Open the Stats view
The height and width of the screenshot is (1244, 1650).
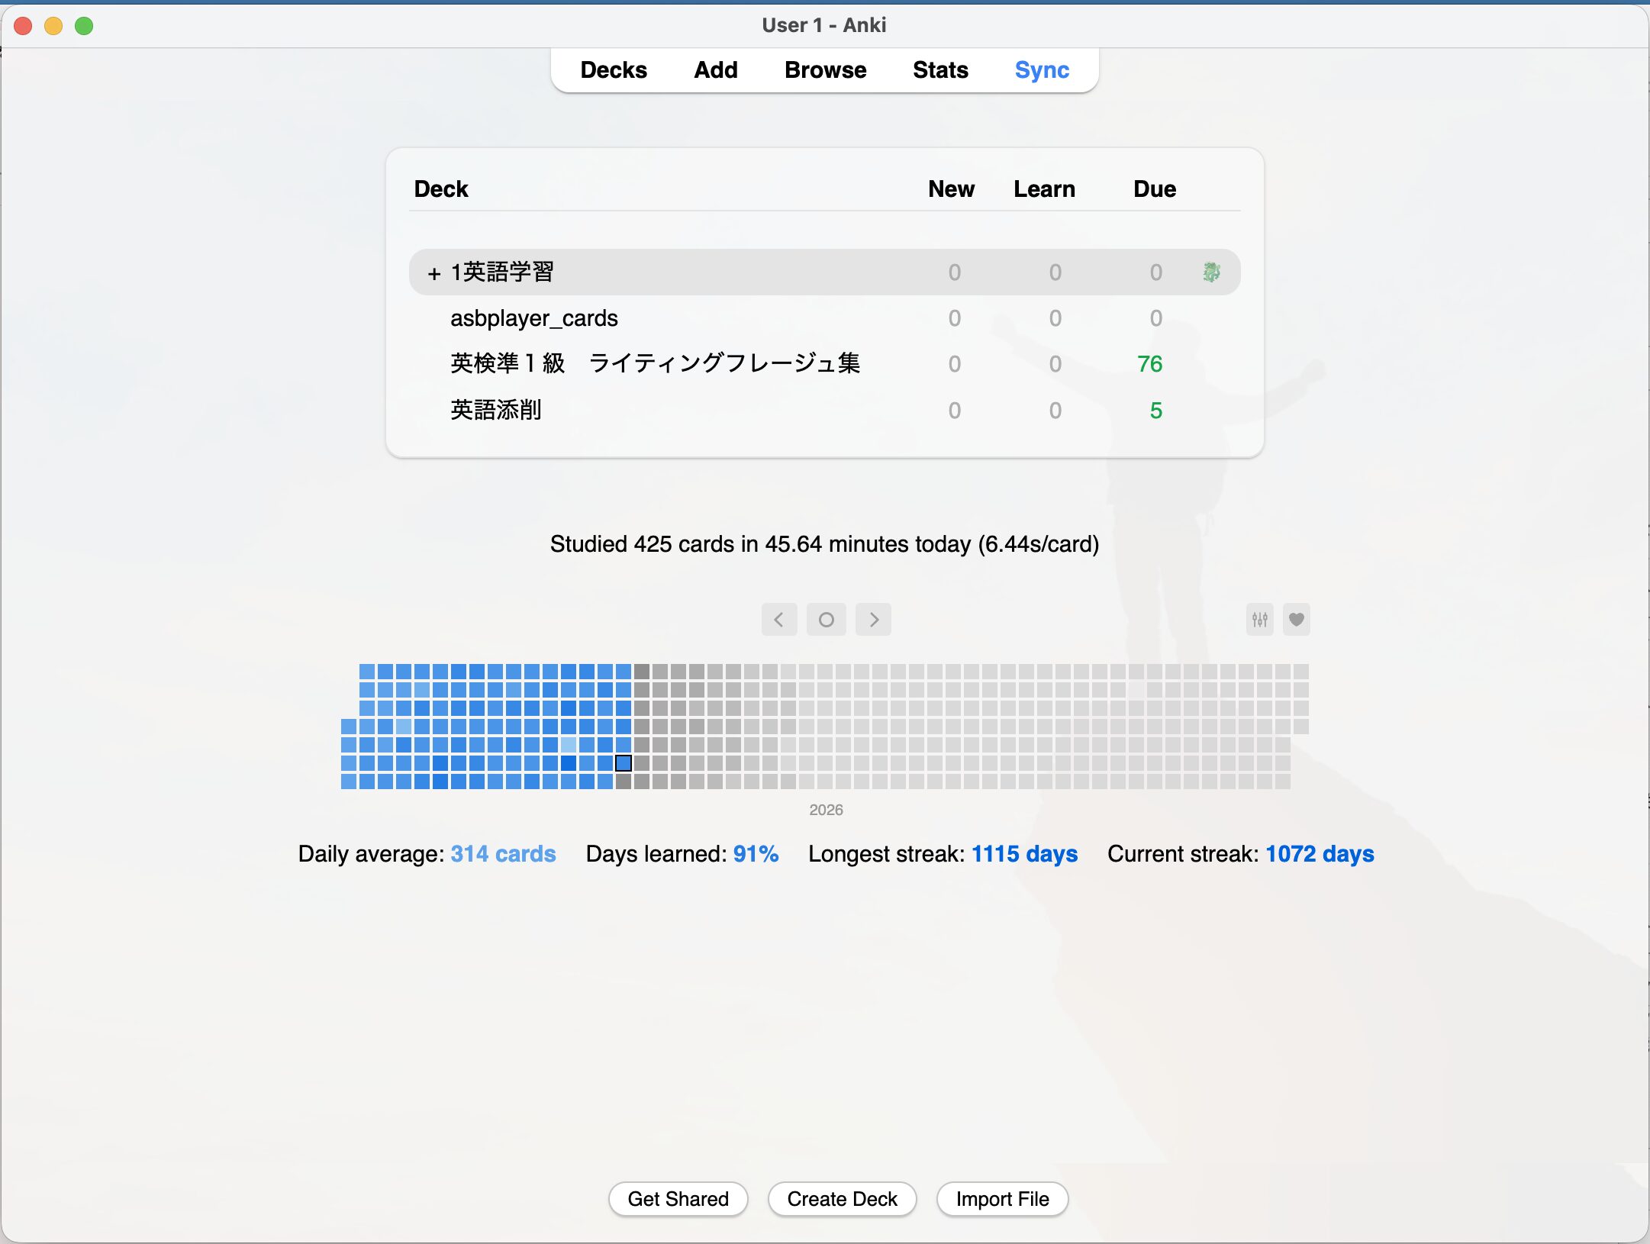pyautogui.click(x=939, y=70)
